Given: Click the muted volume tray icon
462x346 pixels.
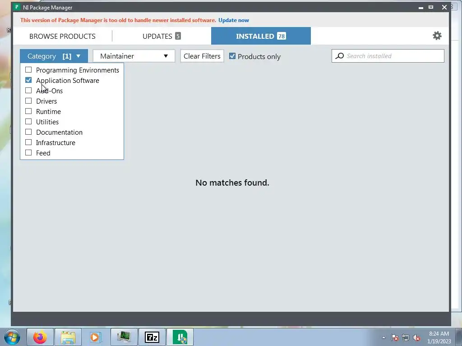Looking at the screenshot, I should (x=416, y=337).
